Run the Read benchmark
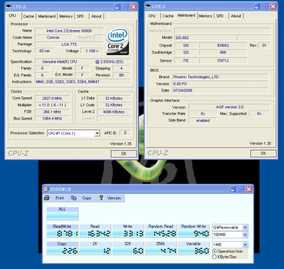This screenshot has height=269, width=284. [95, 231]
